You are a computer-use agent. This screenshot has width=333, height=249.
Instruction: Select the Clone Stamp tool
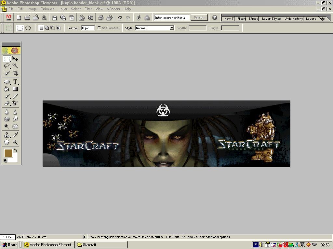(x=7, y=135)
